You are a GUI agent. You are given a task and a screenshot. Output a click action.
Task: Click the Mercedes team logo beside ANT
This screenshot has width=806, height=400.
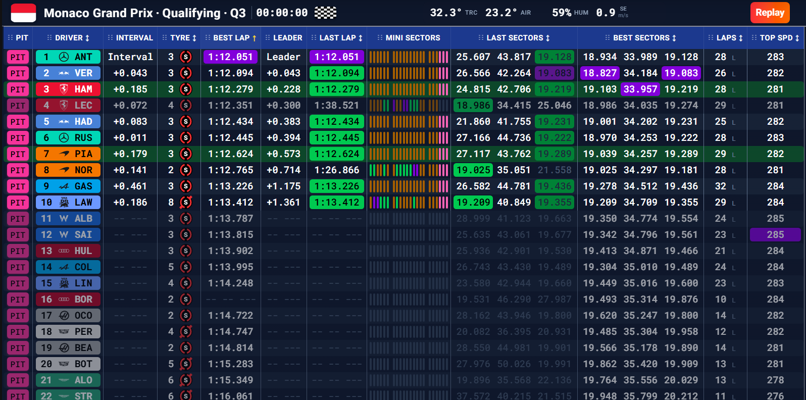click(x=64, y=57)
